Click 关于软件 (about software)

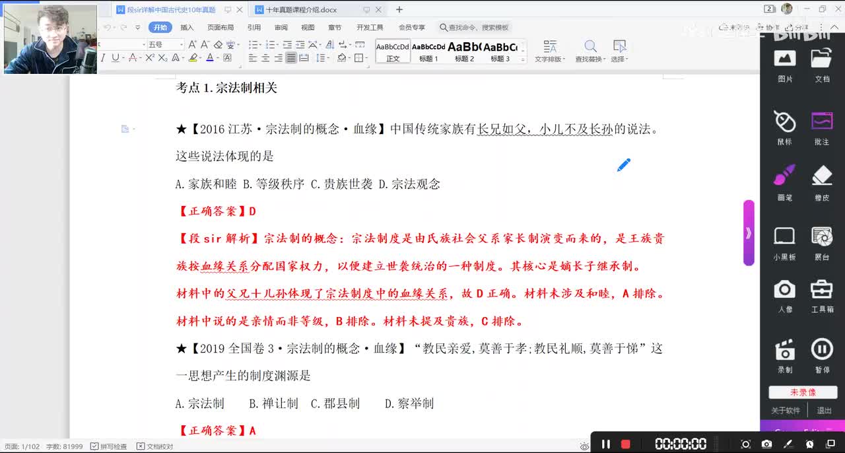click(x=786, y=410)
